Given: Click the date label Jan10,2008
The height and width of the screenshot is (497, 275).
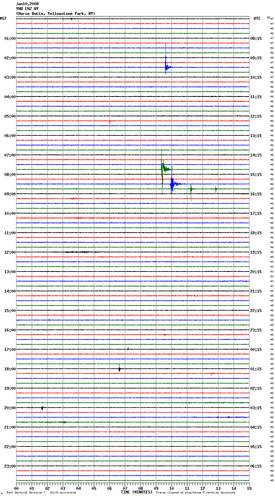Looking at the screenshot, I should pyautogui.click(x=27, y=4).
